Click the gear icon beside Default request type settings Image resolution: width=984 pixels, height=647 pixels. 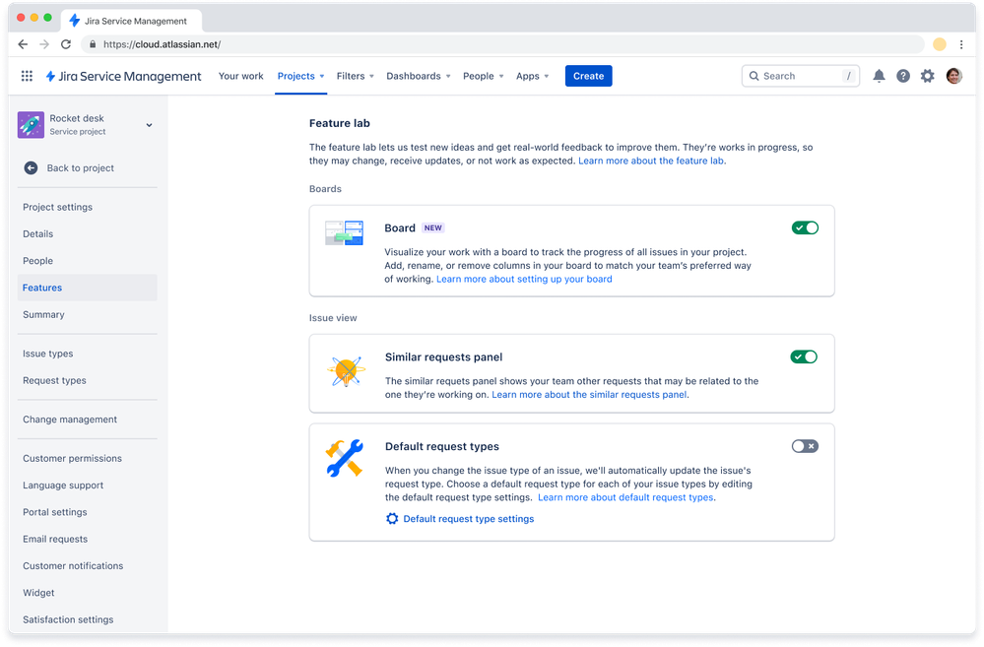pos(392,519)
